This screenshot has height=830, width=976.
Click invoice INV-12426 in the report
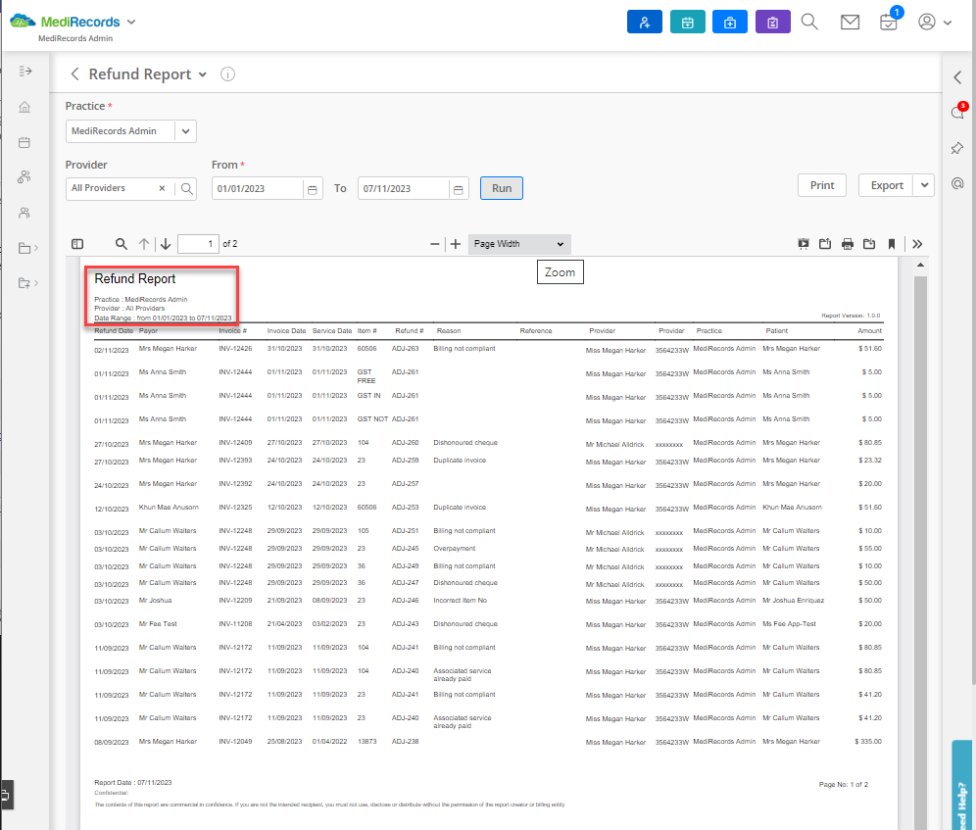(x=235, y=349)
